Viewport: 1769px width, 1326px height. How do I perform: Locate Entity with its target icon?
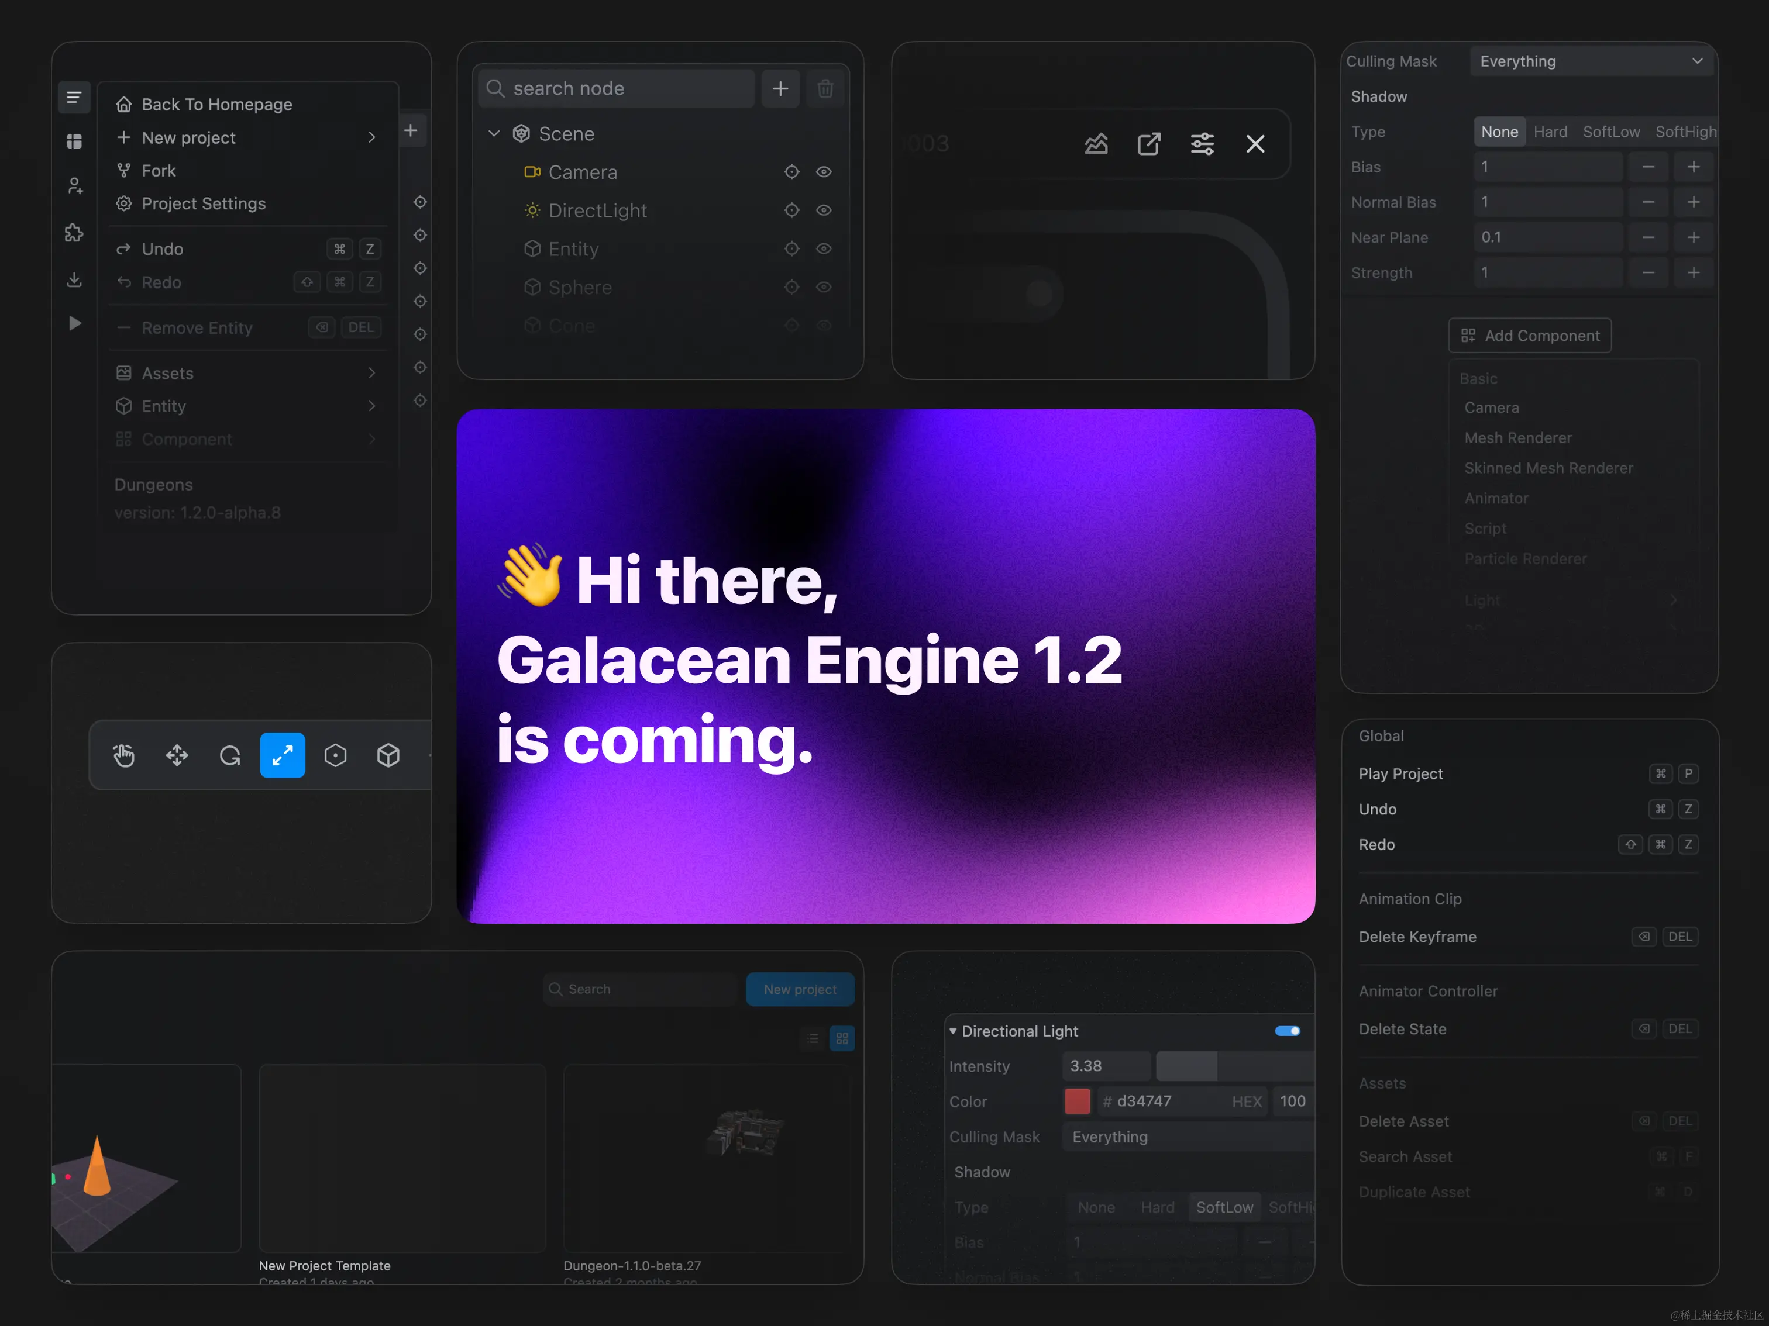click(791, 248)
